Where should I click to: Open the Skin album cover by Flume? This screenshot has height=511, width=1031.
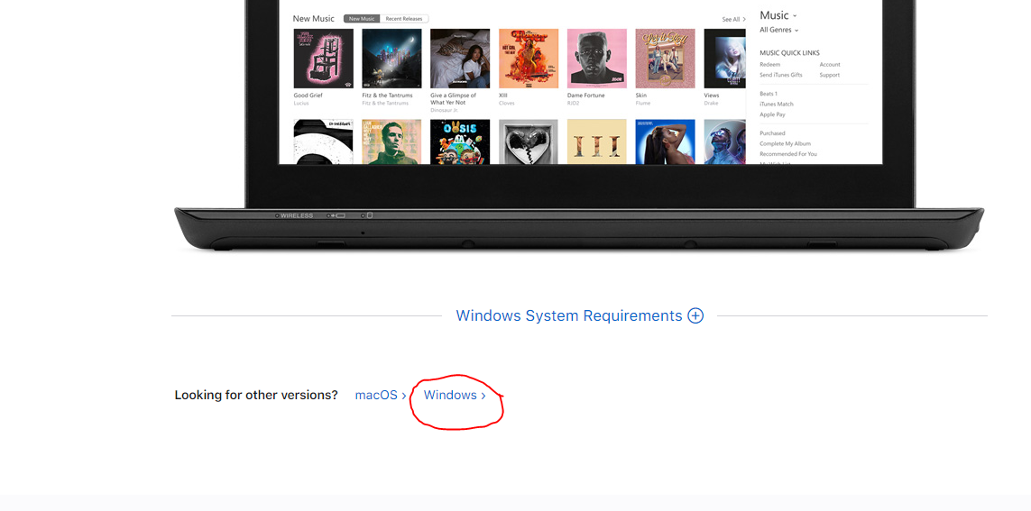665,59
